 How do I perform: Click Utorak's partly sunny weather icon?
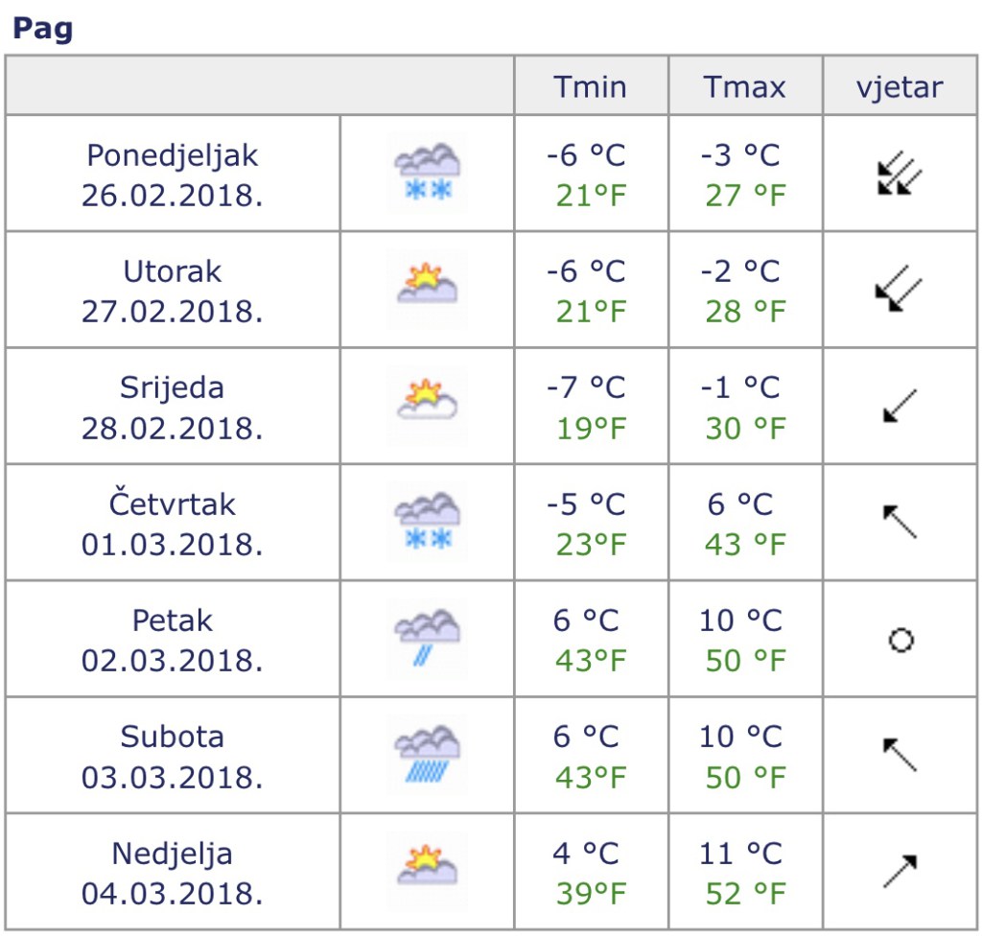(x=428, y=289)
